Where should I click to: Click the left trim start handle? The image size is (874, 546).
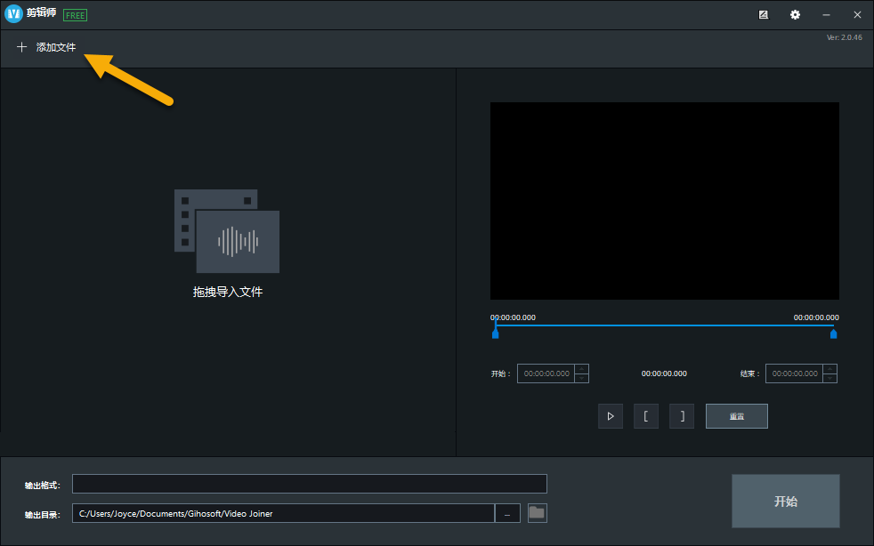pos(495,333)
